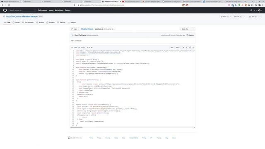Star the Weather-Oracle repository

pyautogui.click(x=253, y=17)
